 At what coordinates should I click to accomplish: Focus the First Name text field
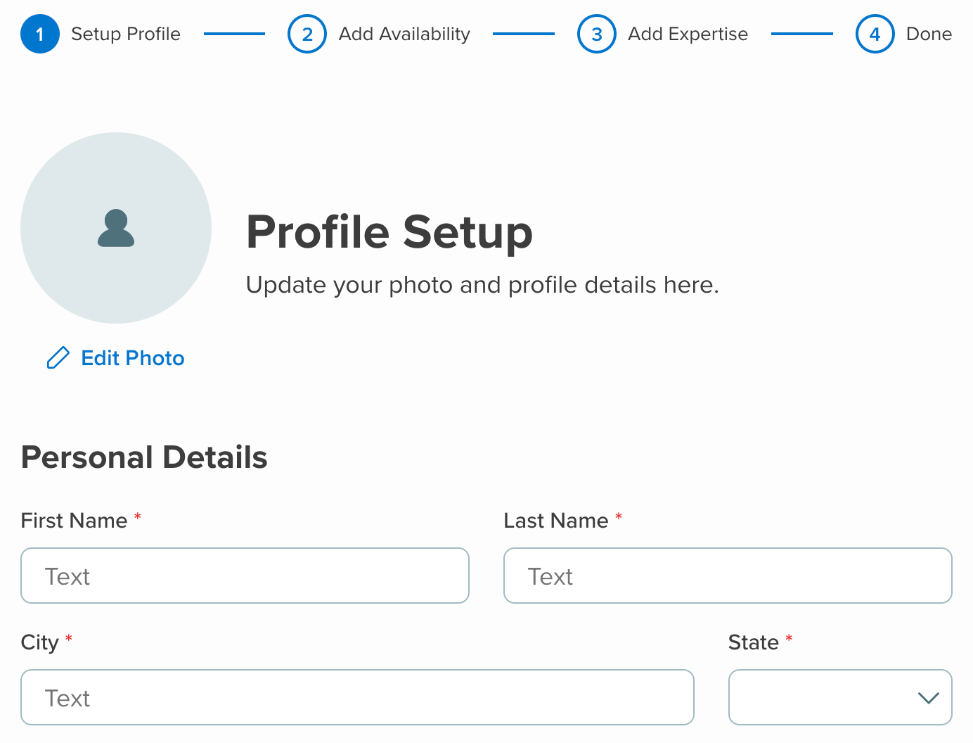pyautogui.click(x=245, y=576)
